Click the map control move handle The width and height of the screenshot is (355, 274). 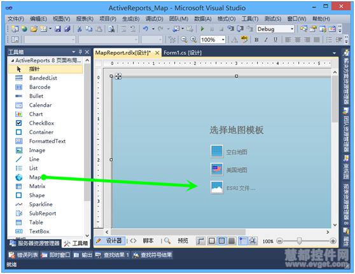pos(118,76)
